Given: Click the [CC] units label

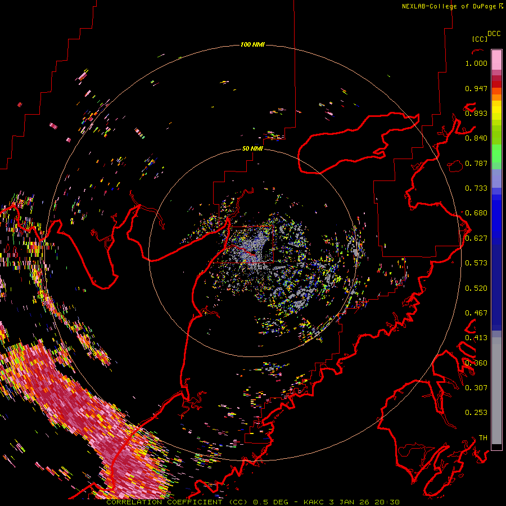Looking at the screenshot, I should tap(480, 39).
